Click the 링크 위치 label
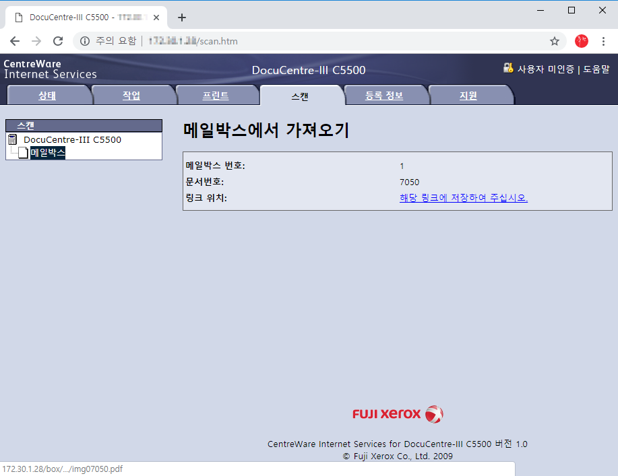618x476 pixels. (x=206, y=198)
